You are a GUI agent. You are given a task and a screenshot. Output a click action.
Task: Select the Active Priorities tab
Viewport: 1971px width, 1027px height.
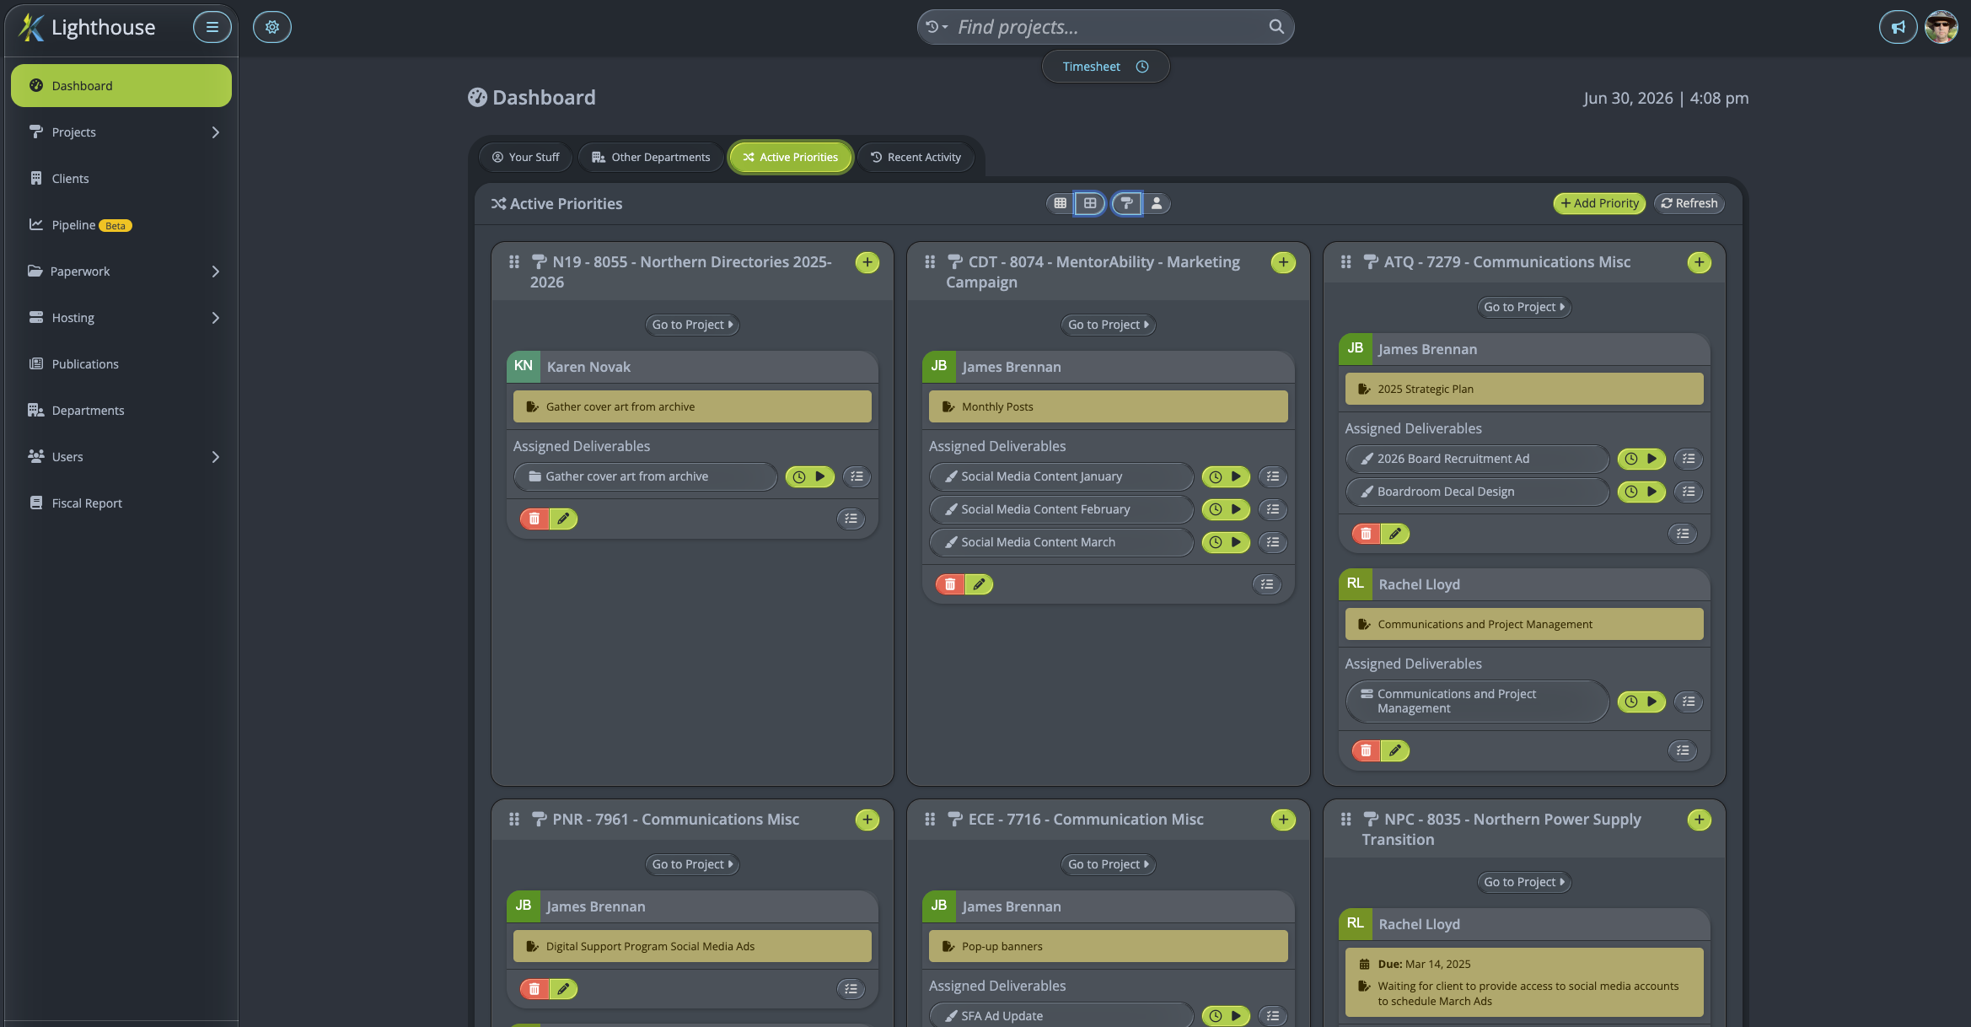[x=791, y=158]
